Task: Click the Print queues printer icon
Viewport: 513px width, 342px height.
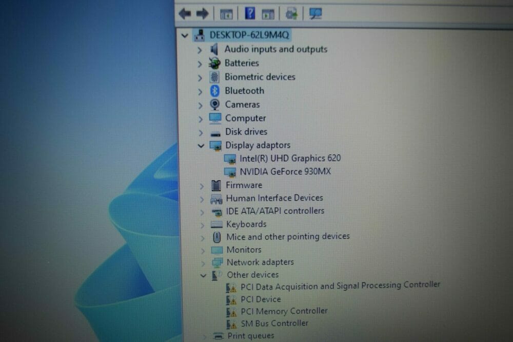Action: 218,336
